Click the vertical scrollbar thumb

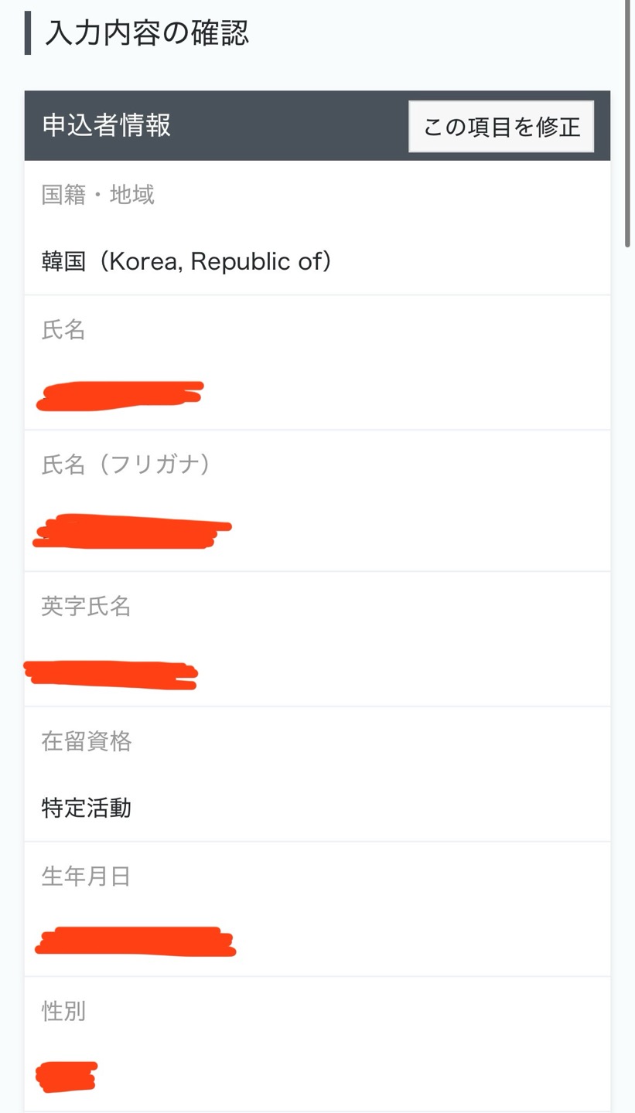[628, 124]
